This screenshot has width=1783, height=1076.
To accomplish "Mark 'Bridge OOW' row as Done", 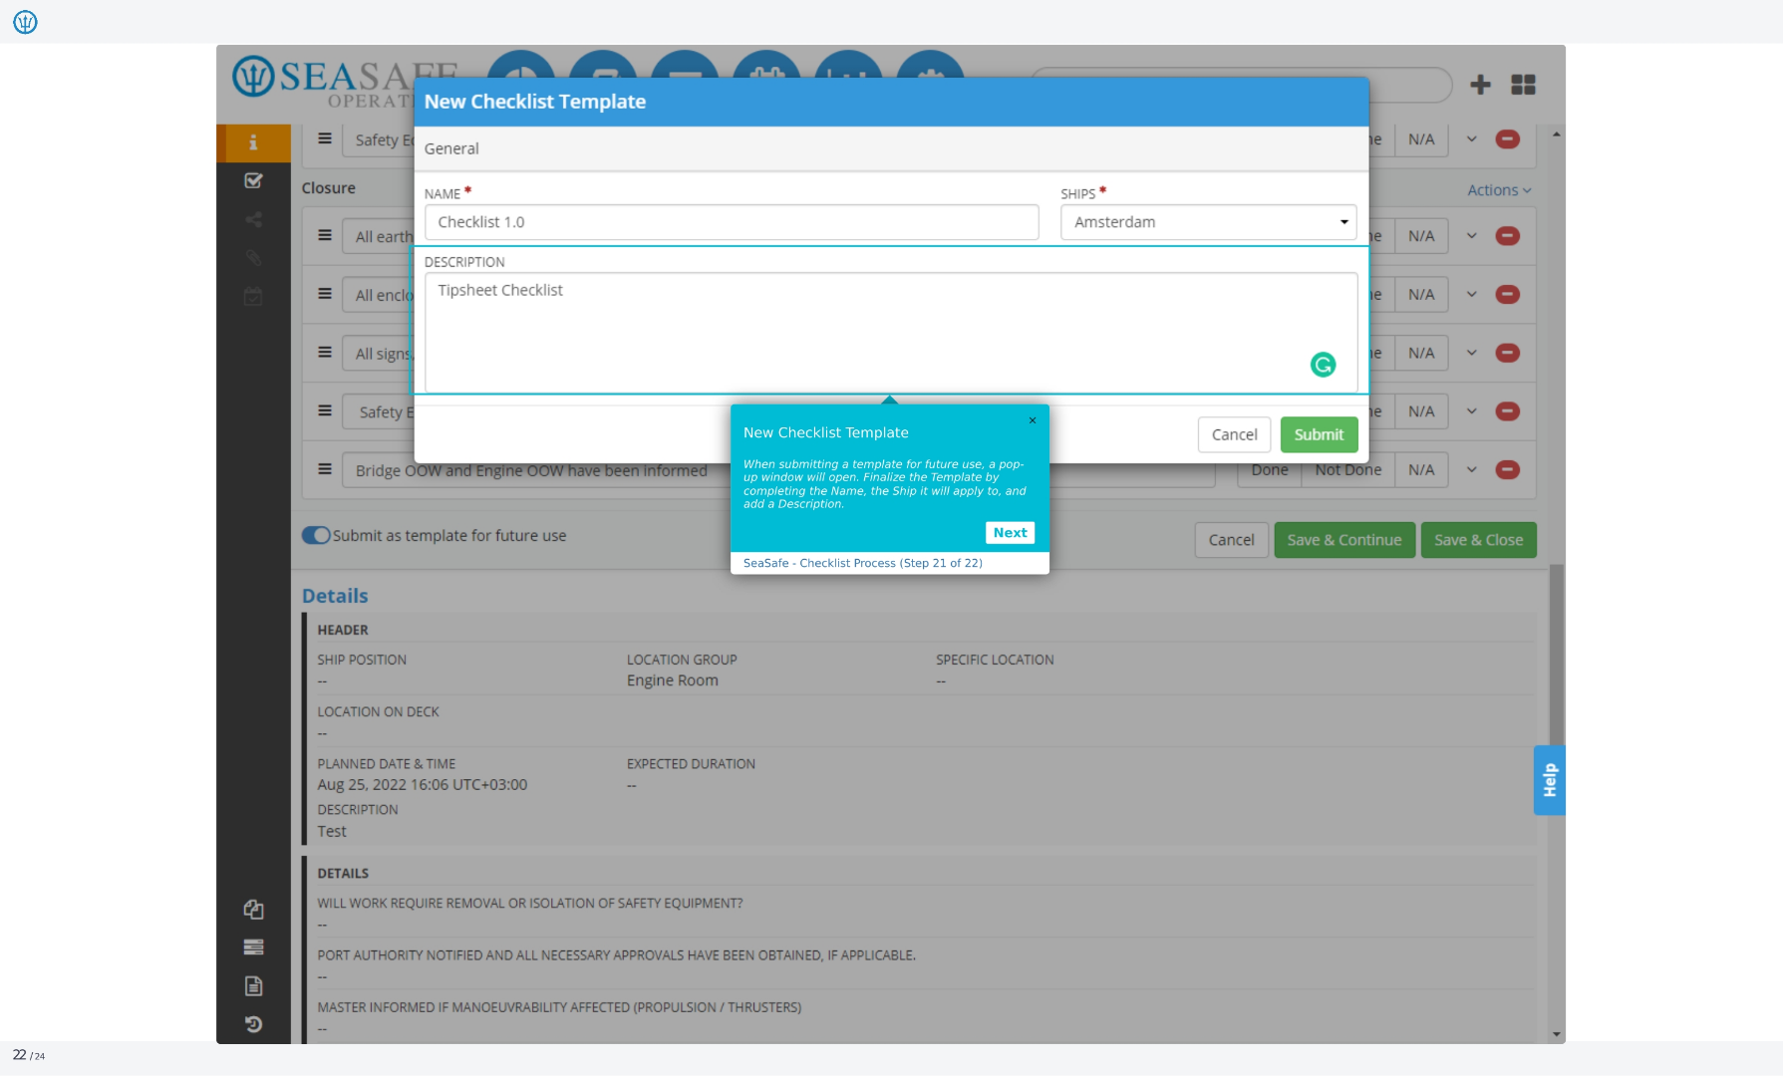I will coord(1270,470).
